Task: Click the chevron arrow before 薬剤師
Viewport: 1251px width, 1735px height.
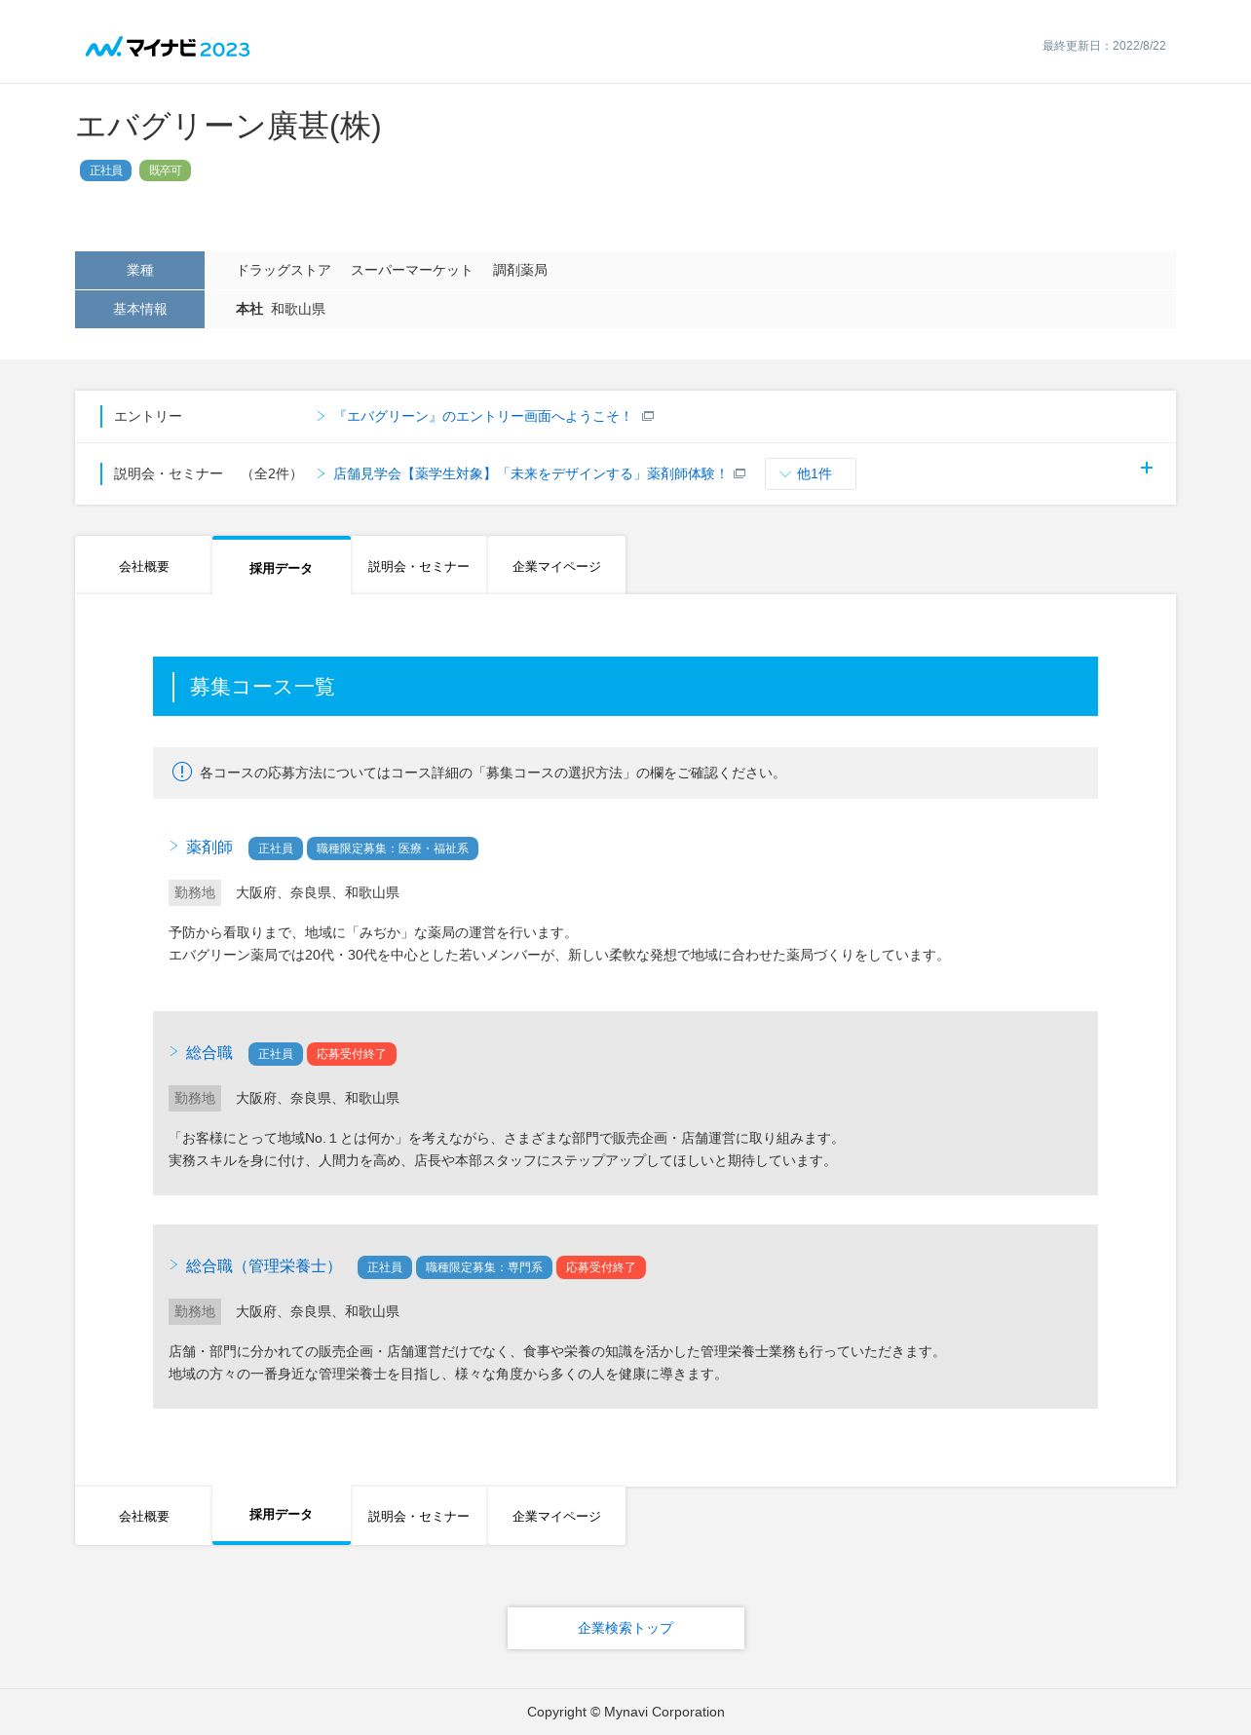Action: [173, 847]
